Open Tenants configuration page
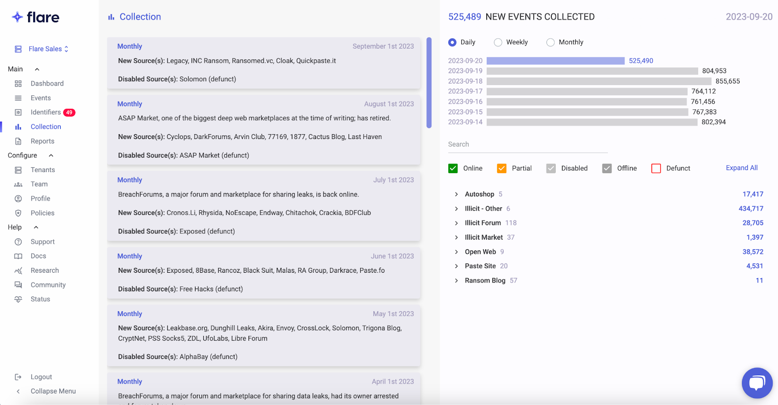The width and height of the screenshot is (778, 405). [43, 170]
